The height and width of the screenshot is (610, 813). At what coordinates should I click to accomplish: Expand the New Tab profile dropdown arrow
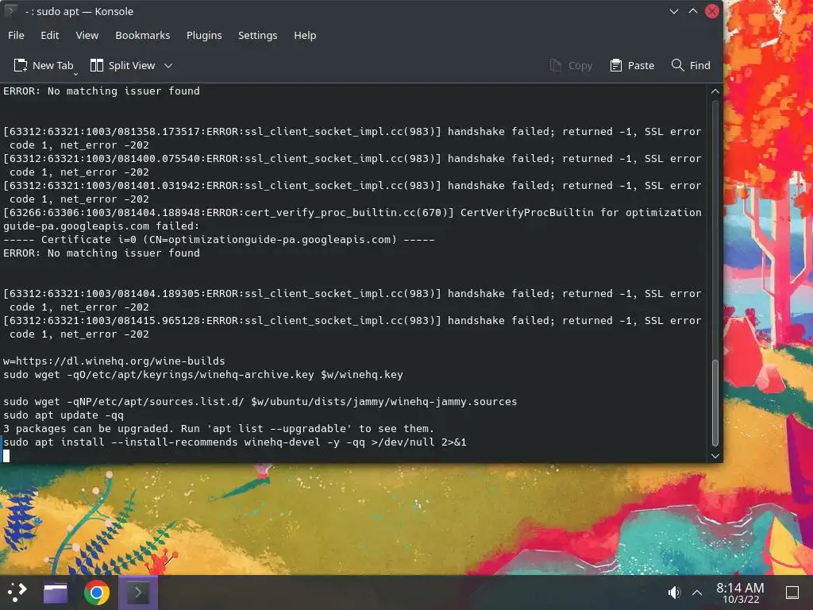pyautogui.click(x=75, y=74)
